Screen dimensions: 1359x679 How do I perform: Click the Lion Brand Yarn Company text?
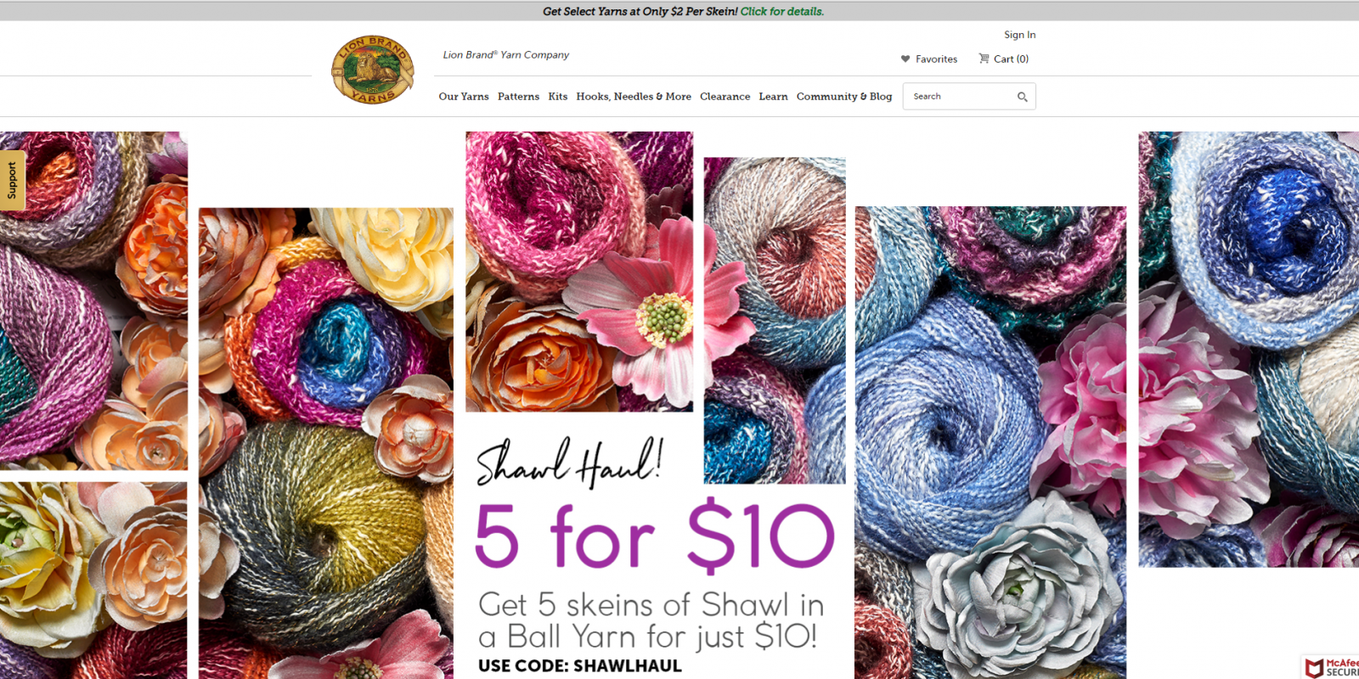click(x=505, y=54)
